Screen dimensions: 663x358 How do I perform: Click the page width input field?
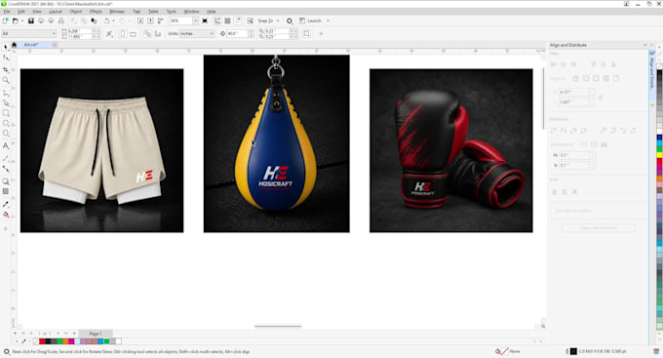pos(79,31)
